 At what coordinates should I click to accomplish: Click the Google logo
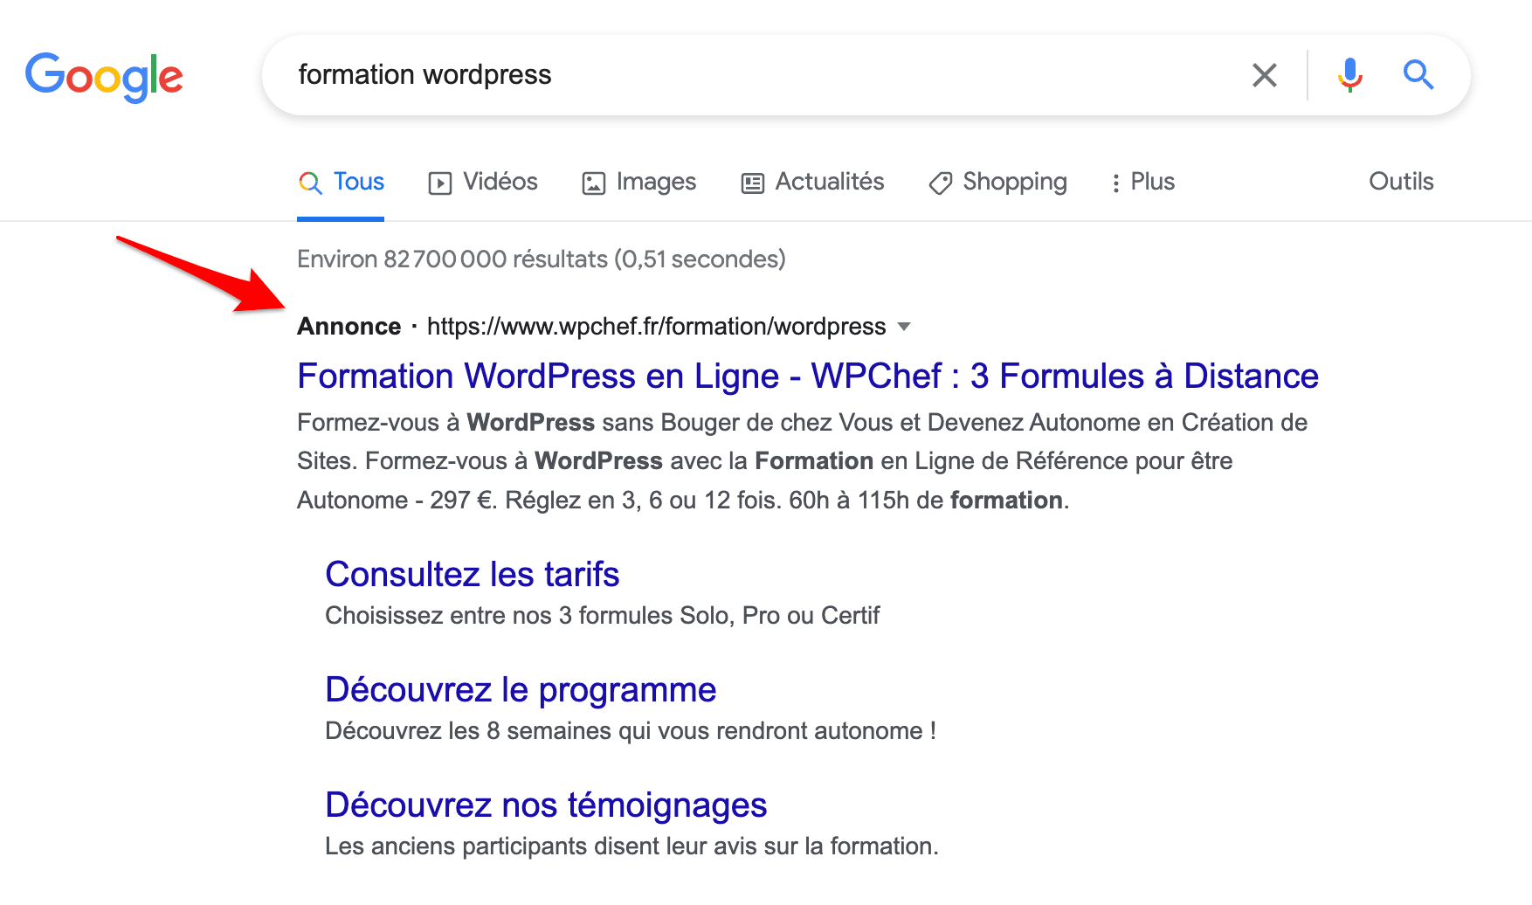104,77
